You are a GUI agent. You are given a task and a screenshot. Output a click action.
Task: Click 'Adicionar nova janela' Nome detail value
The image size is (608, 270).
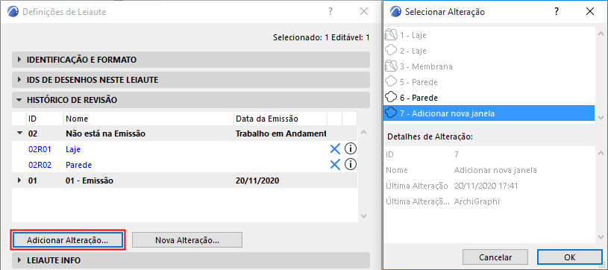tap(495, 170)
